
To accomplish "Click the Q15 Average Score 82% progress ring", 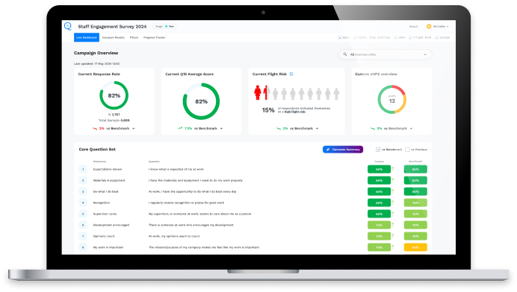I will (201, 101).
